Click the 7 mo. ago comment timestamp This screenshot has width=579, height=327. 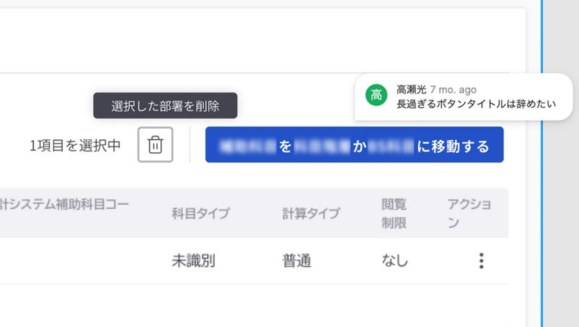[453, 90]
